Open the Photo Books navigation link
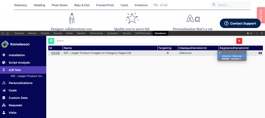265x118 pixels. 60,5
